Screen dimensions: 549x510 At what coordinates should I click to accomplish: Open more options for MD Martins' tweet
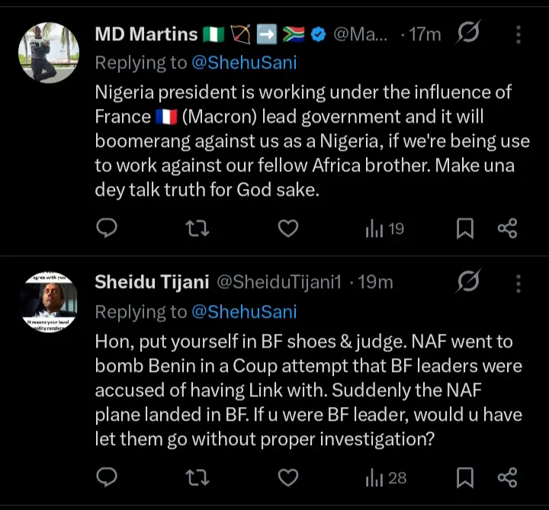[x=518, y=34]
